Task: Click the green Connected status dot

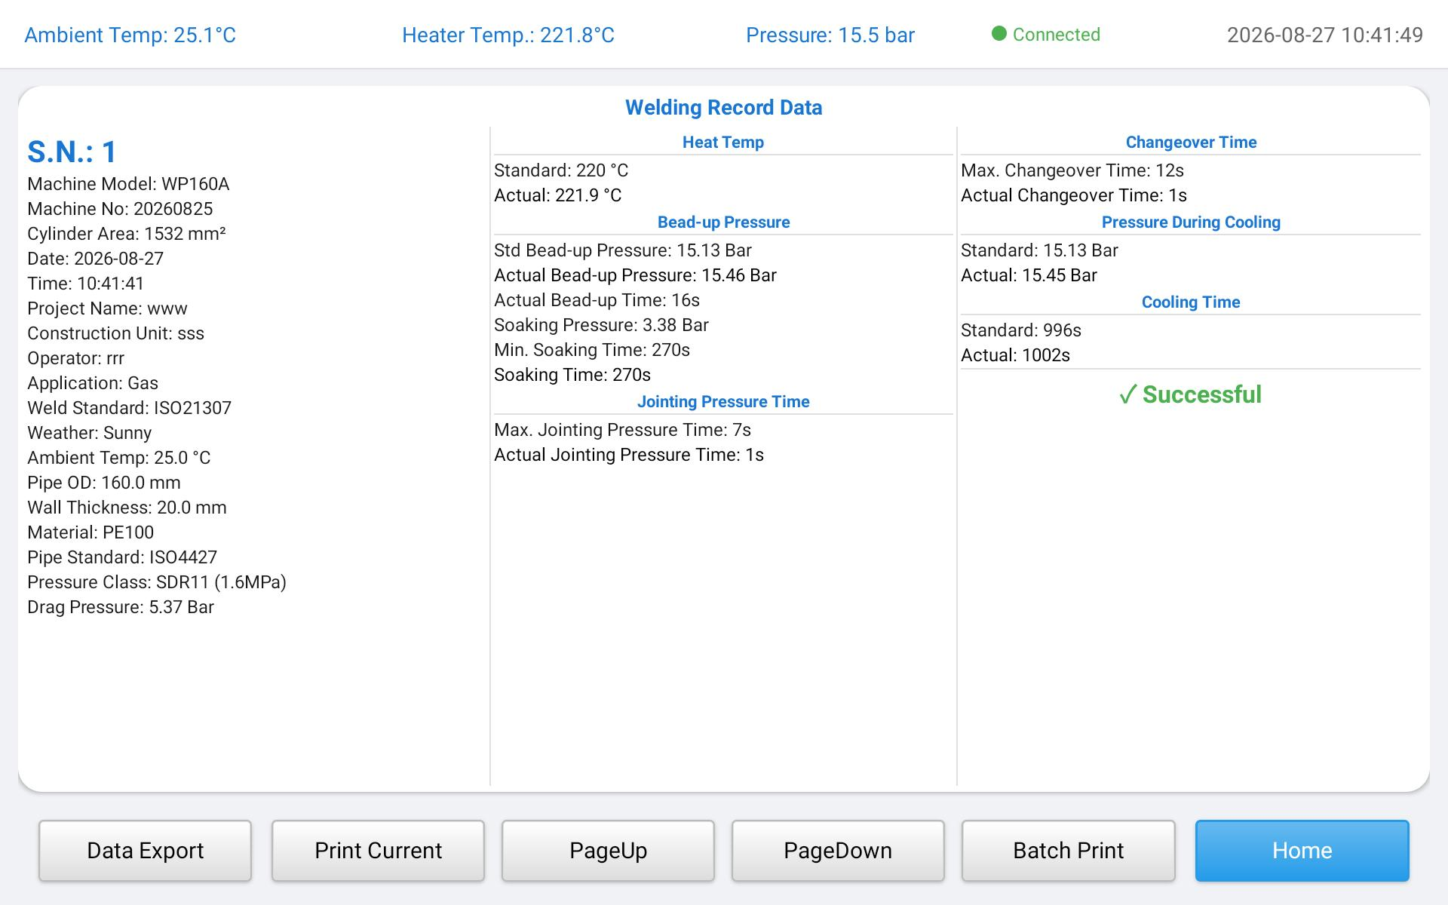Action: tap(999, 34)
